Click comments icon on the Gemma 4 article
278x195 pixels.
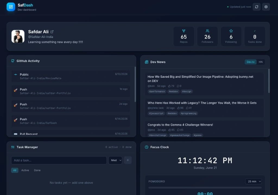click(x=178, y=130)
